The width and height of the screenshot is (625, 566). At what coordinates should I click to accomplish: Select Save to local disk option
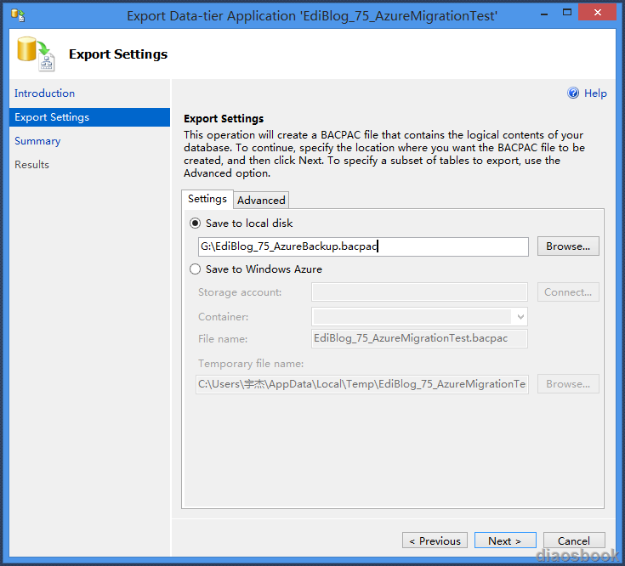195,224
